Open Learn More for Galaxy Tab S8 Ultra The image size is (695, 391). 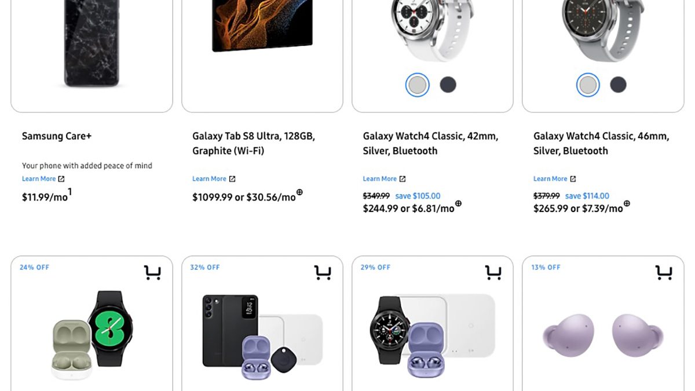coord(209,179)
